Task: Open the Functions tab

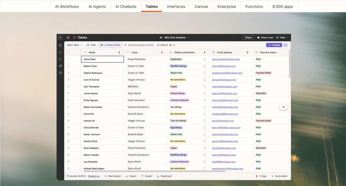Action: [x=254, y=7]
